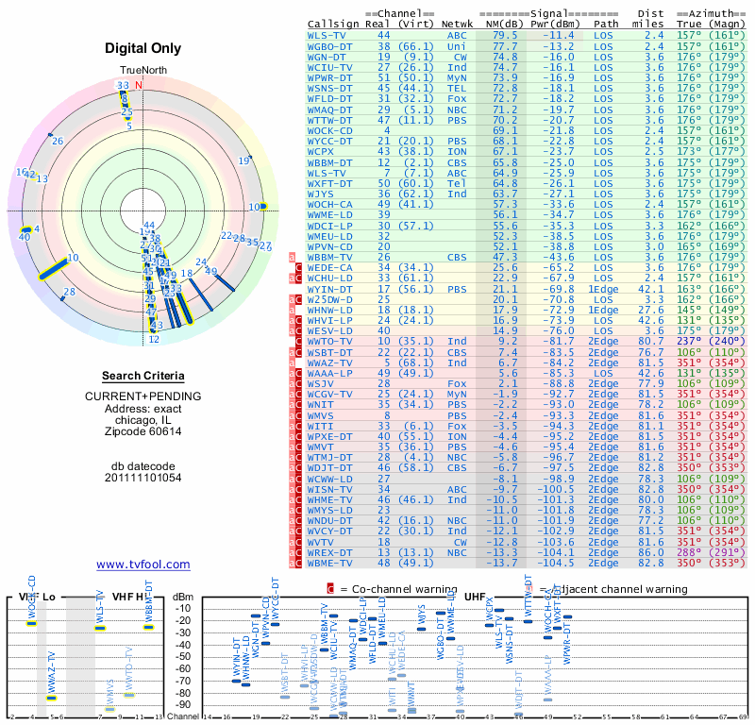755x725 pixels.
Task: Open WSNS-DT callsign link in the table
Action: pos(329,89)
